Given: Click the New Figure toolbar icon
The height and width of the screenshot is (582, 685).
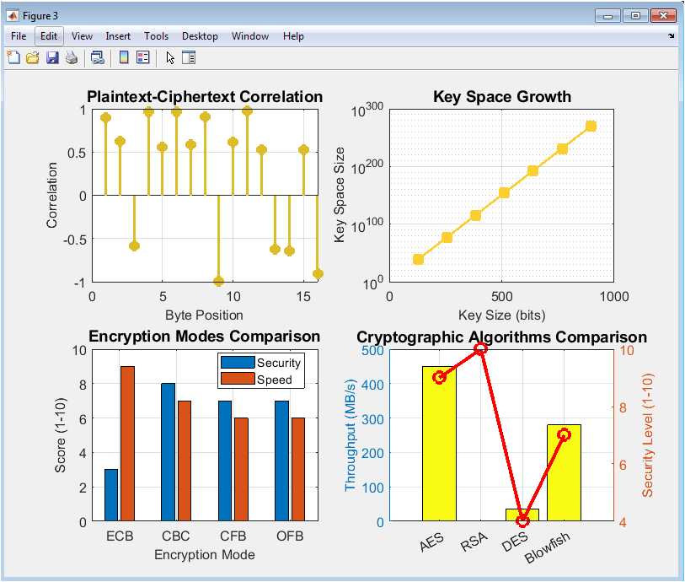Looking at the screenshot, I should 13,57.
